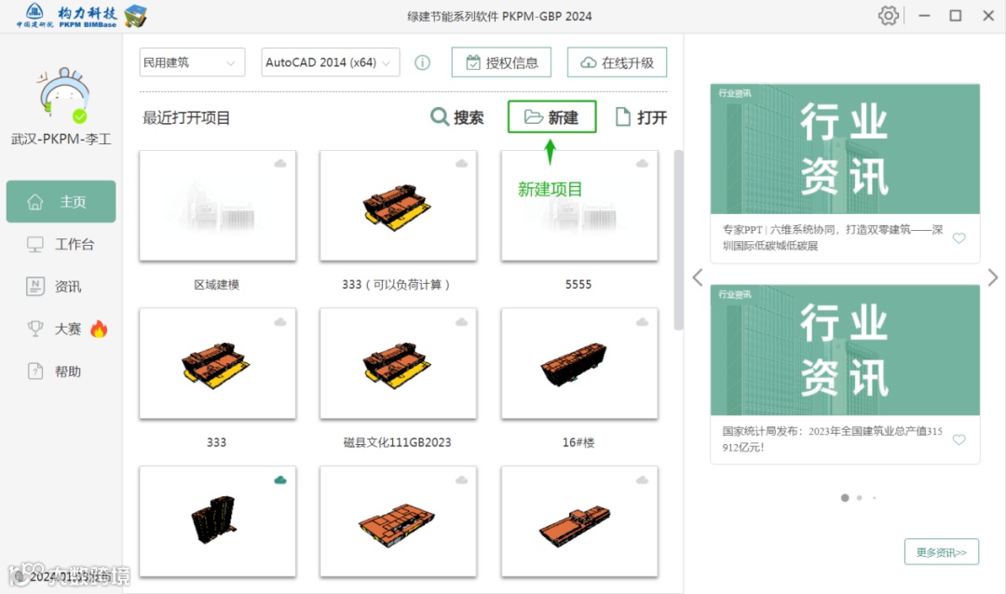
Task: Click cloud icon on 区域建模 project card
Action: (280, 164)
